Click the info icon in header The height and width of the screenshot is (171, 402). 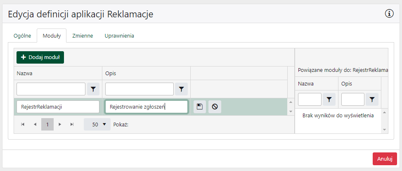(389, 14)
